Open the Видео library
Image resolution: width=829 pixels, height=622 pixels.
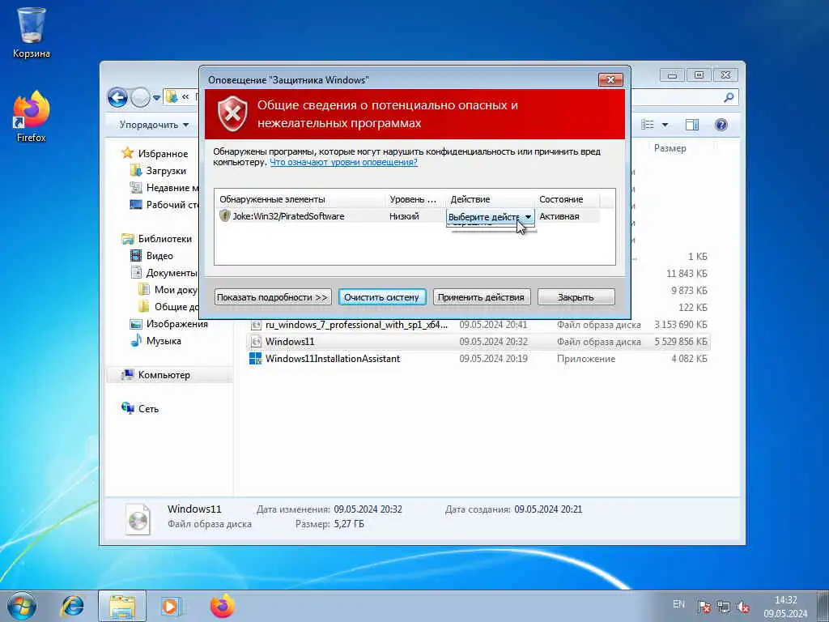tap(159, 256)
